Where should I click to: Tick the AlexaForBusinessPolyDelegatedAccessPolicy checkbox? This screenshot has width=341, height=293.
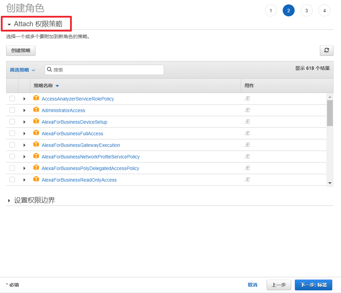click(12, 168)
